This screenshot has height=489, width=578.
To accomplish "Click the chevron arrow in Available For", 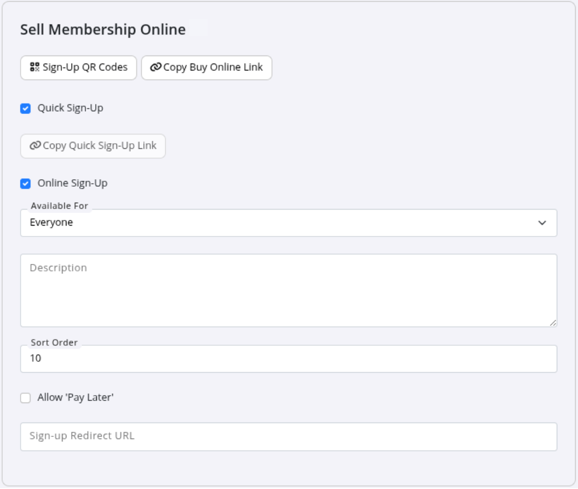I will (x=542, y=223).
